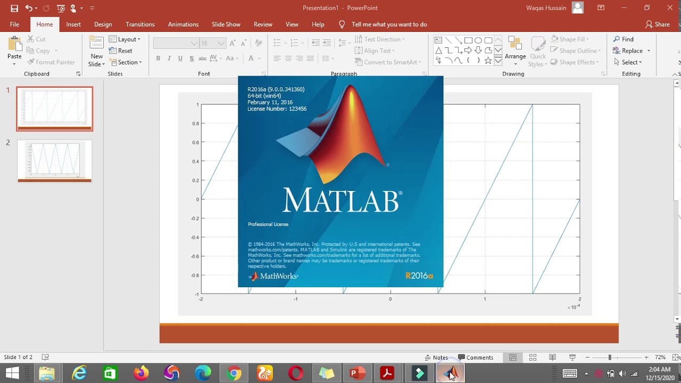Switch to the Design tab
The image size is (681, 383).
coord(103,24)
